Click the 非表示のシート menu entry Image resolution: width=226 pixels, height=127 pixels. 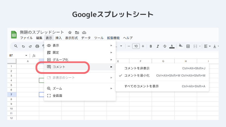[80, 78]
